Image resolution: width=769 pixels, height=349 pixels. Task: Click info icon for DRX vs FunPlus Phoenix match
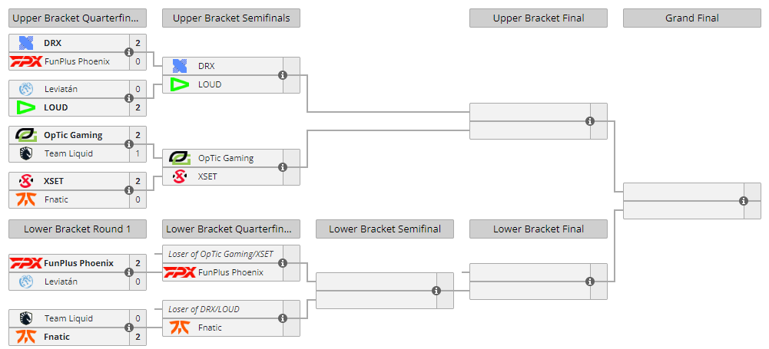pos(129,52)
